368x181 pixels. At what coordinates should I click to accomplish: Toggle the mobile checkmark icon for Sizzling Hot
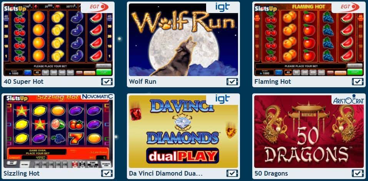click(107, 173)
